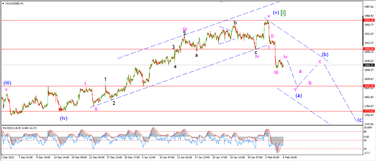Select the blue (iii) label on left

(7, 83)
